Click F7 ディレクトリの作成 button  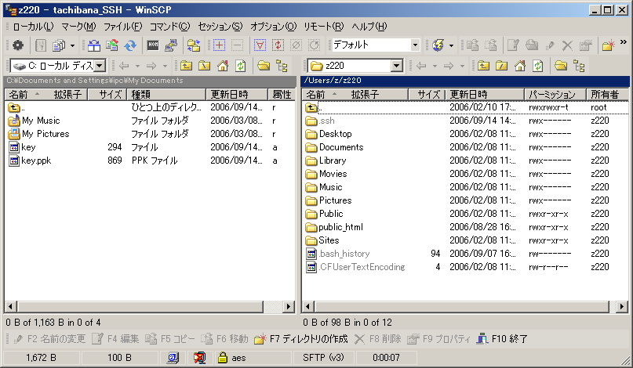tap(300, 339)
